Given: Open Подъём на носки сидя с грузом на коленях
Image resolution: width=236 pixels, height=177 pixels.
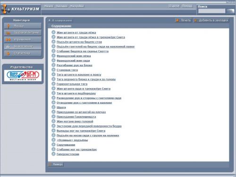Looking at the screenshot, I should click(x=88, y=135).
